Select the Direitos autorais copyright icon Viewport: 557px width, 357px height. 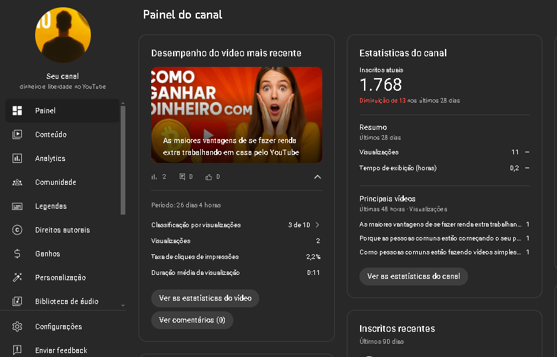click(x=17, y=230)
